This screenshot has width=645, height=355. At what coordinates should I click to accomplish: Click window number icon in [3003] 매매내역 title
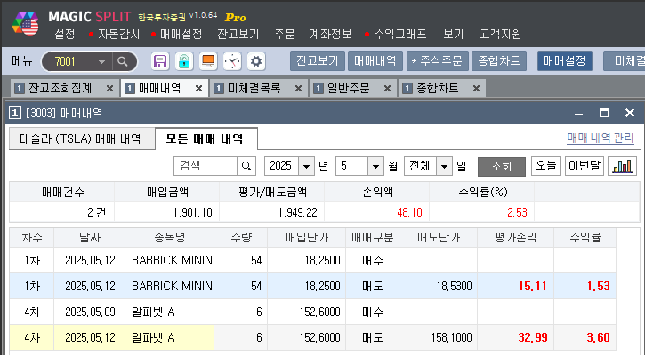coord(15,113)
